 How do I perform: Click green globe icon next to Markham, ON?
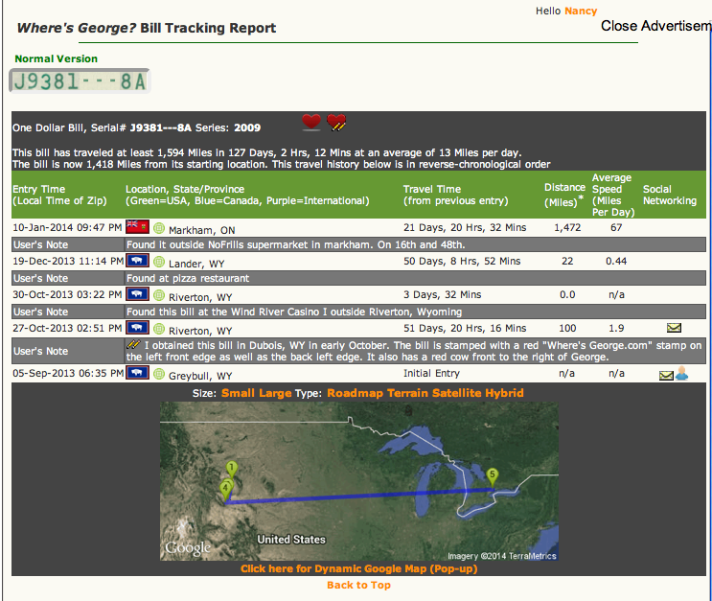(x=159, y=228)
